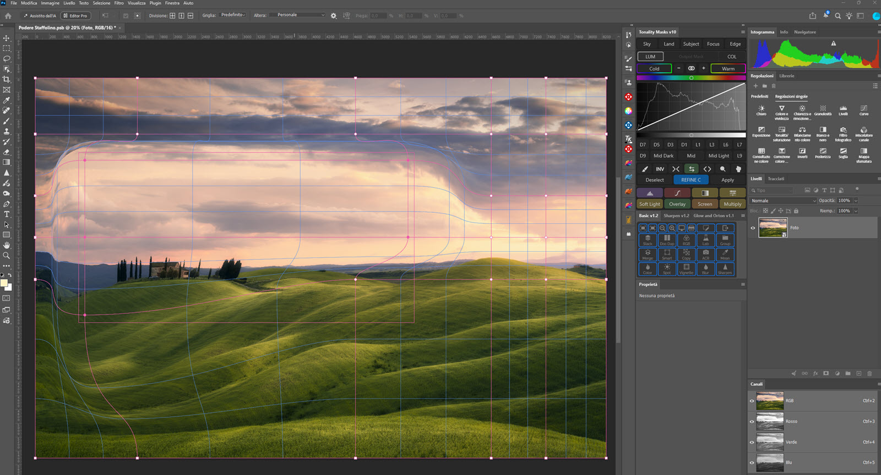
Task: Expand the Riemp. fill dropdown
Action: pos(856,211)
